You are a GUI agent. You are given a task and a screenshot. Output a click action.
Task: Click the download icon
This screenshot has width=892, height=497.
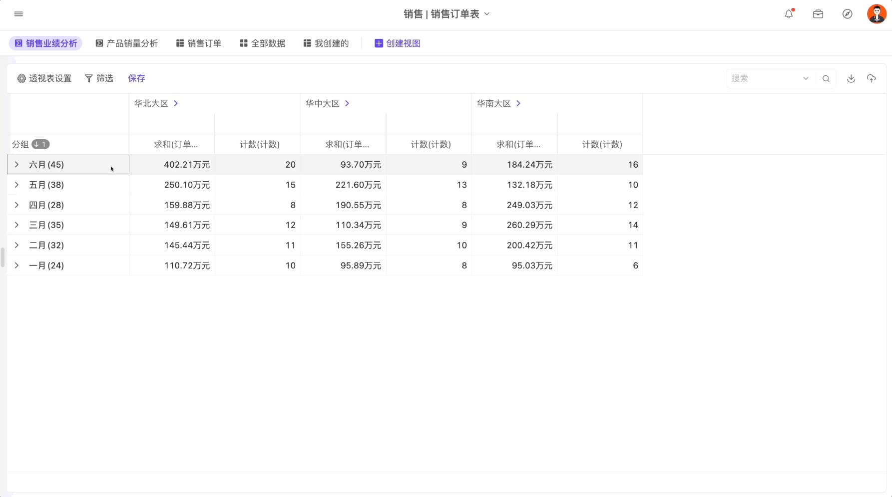coord(851,78)
